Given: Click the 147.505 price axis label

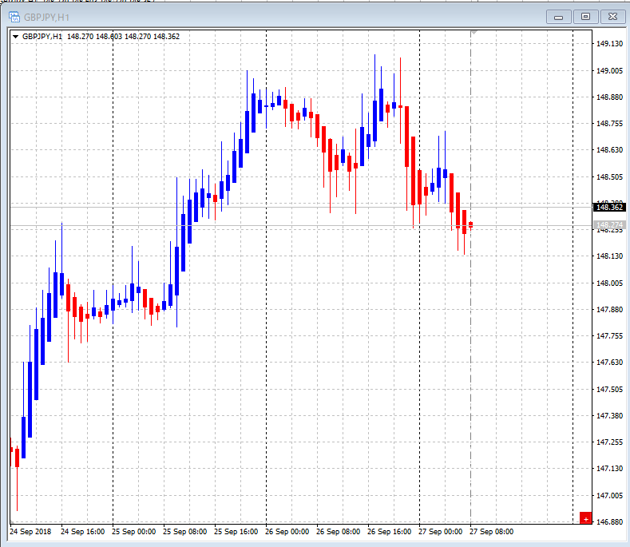Looking at the screenshot, I should (x=609, y=390).
